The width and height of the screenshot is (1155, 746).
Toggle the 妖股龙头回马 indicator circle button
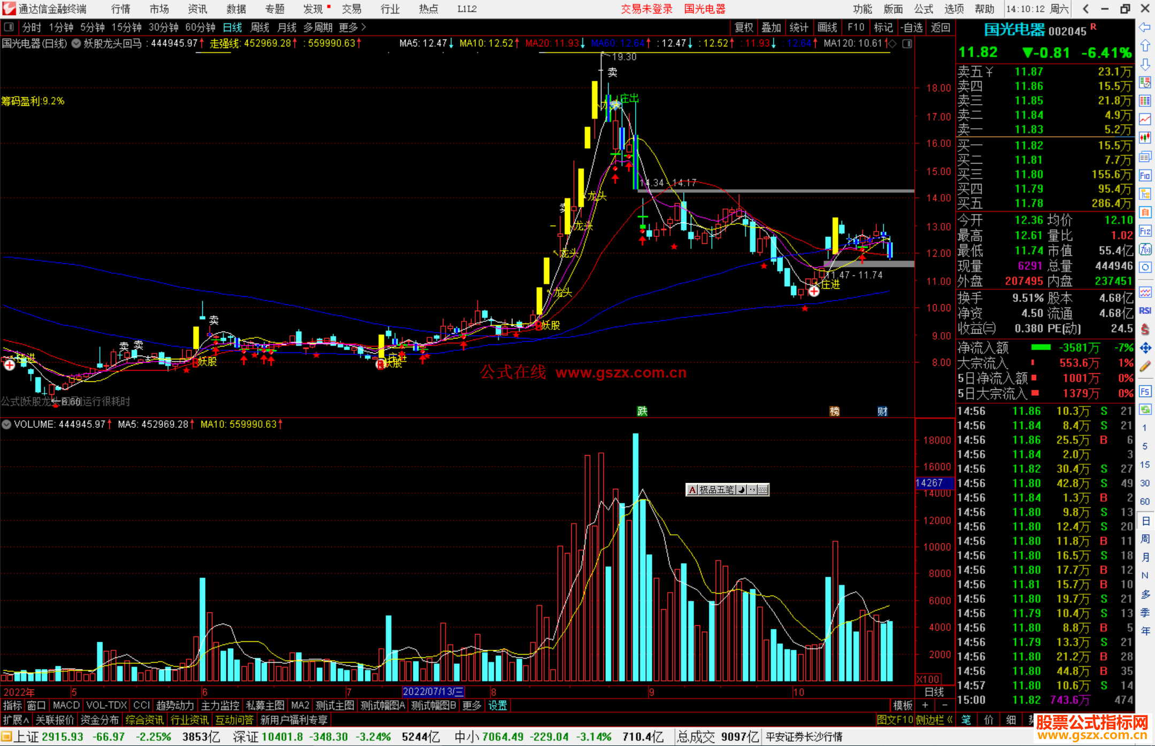point(76,43)
